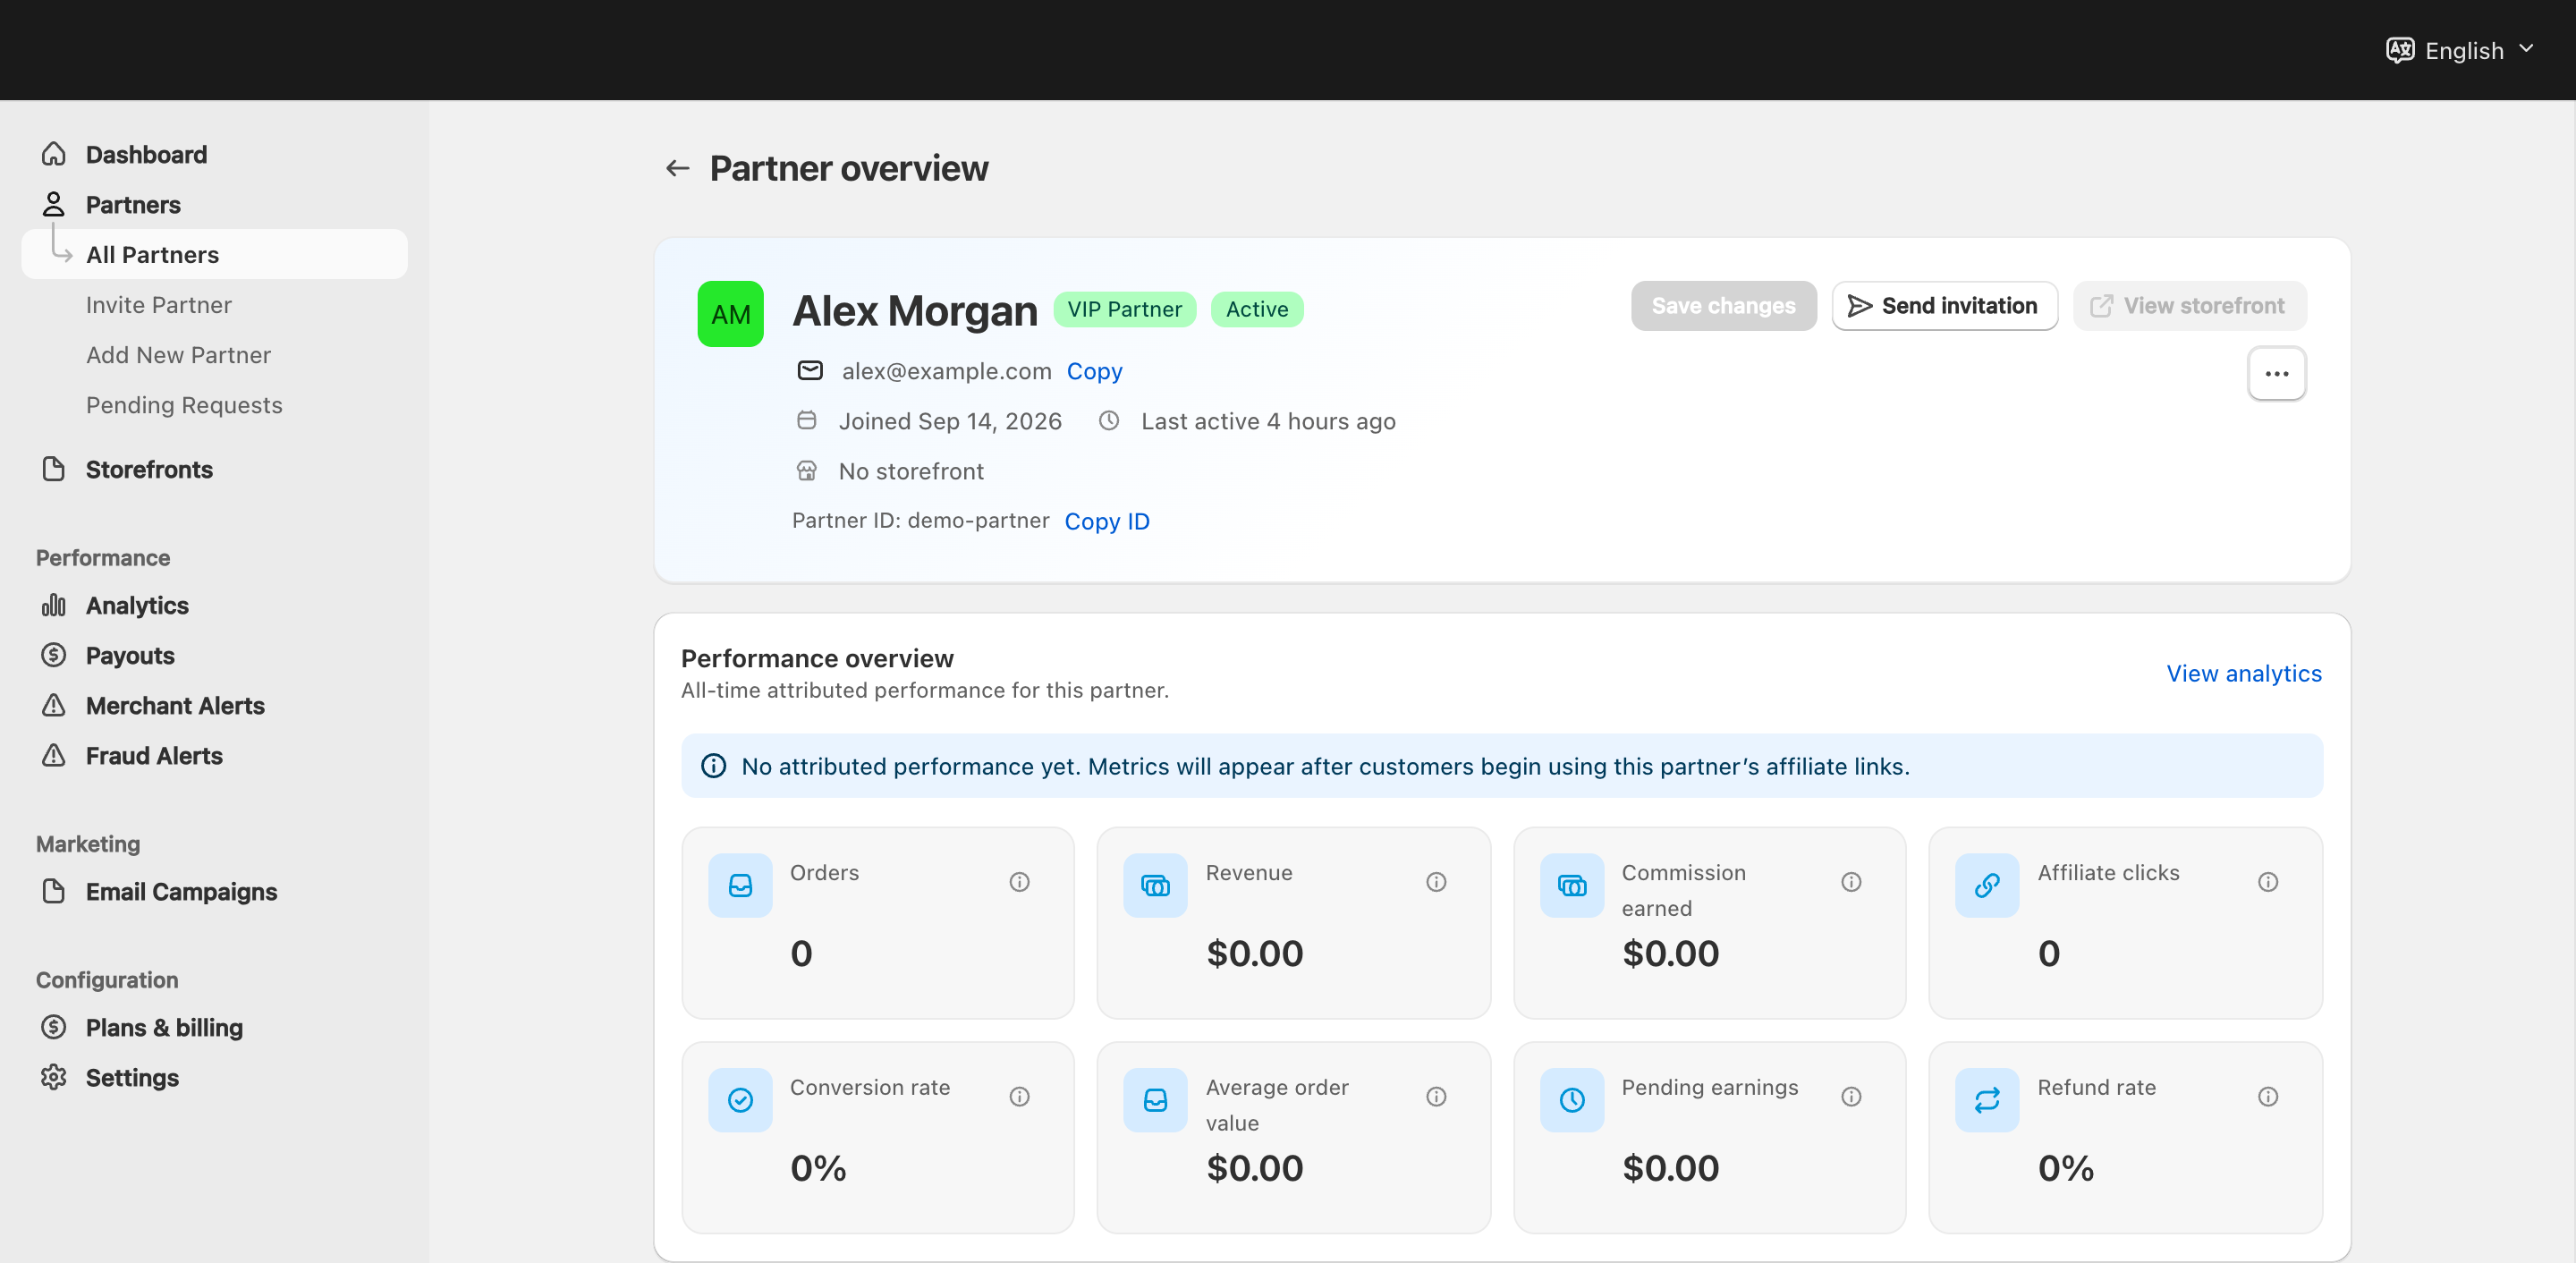Click the Conversion rate info icon
The image size is (2576, 1263).
point(1019,1096)
